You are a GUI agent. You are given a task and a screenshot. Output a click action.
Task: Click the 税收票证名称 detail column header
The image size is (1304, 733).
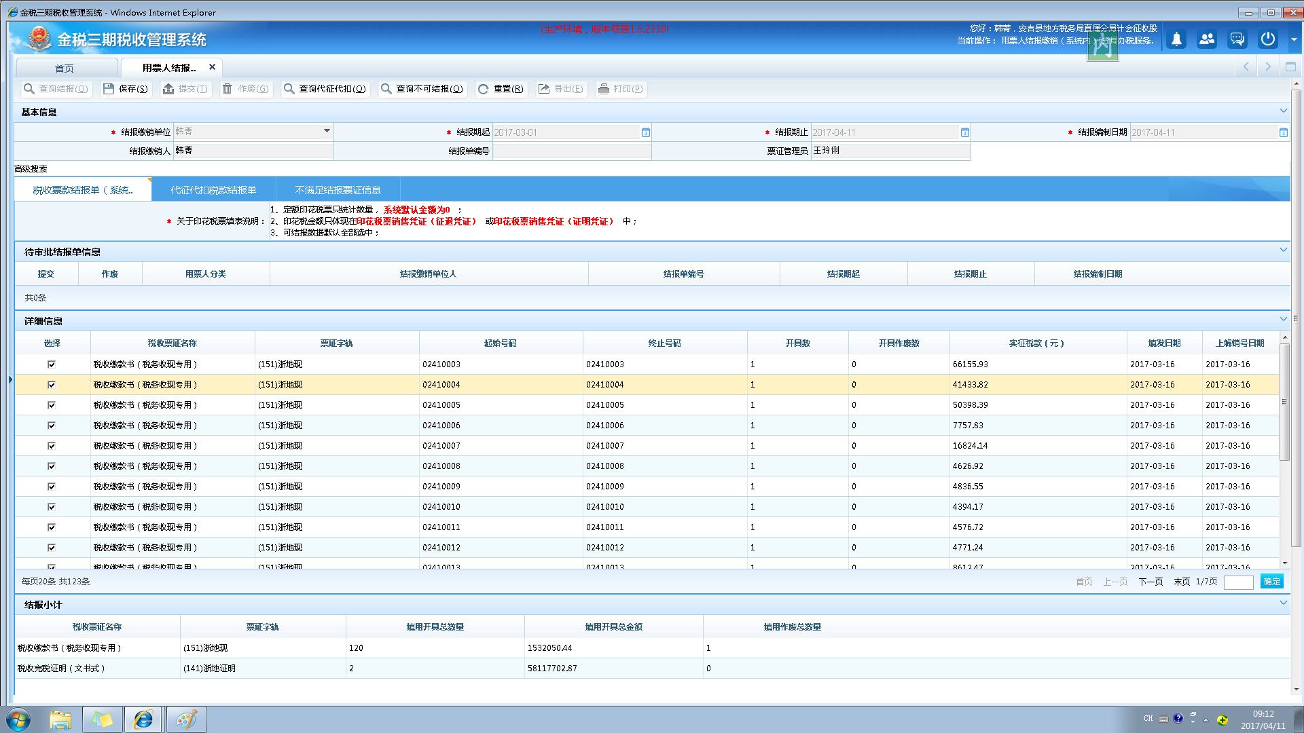click(x=173, y=343)
